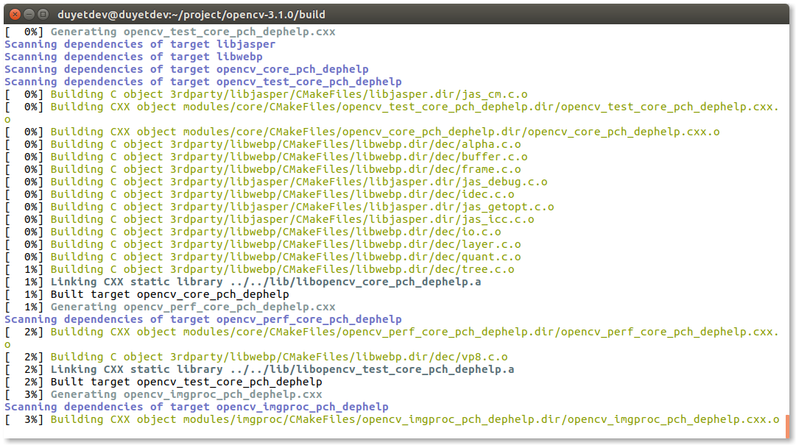Click the line building jas_getopt.c.o

point(280,207)
